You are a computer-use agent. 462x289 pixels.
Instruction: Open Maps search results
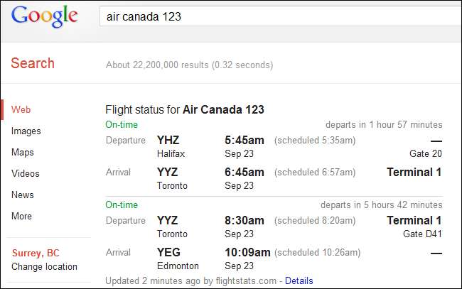[23, 153]
